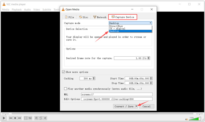Viewport: 205px width, 122px height.
Task: Click the Play button in VLC controls
Action: pyautogui.click(x=4, y=118)
